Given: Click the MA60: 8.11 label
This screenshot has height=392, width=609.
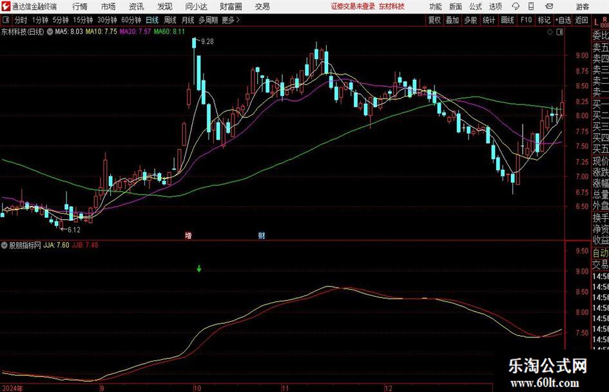Looking at the screenshot, I should click(x=169, y=32).
